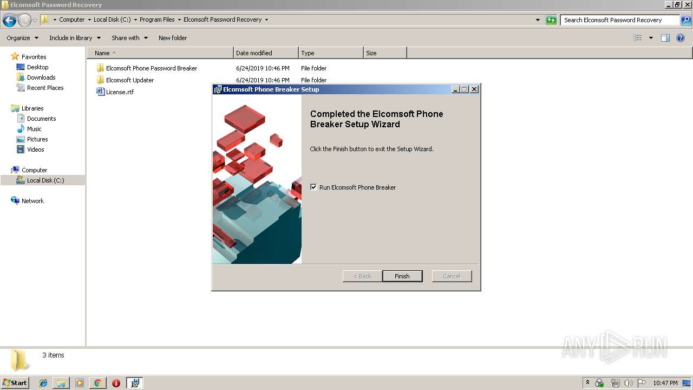Open the address bar history dropdown arrow
The width and height of the screenshot is (693, 390).
[x=538, y=20]
